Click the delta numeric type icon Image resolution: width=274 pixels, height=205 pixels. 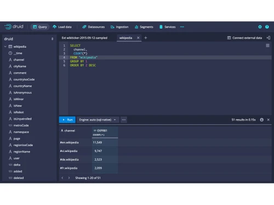[10, 165]
